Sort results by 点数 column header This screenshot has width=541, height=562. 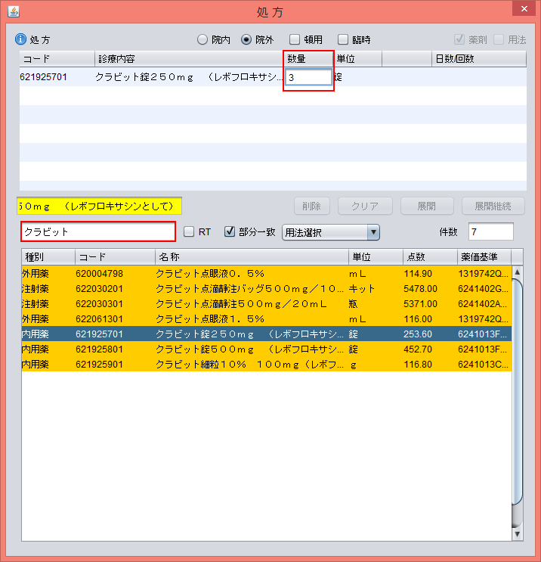tap(428, 256)
